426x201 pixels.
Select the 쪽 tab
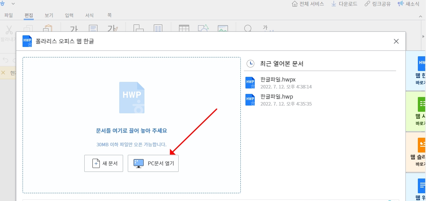(110, 15)
